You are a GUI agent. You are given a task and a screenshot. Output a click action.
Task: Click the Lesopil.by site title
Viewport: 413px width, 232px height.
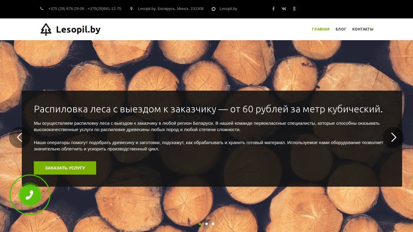78,29
